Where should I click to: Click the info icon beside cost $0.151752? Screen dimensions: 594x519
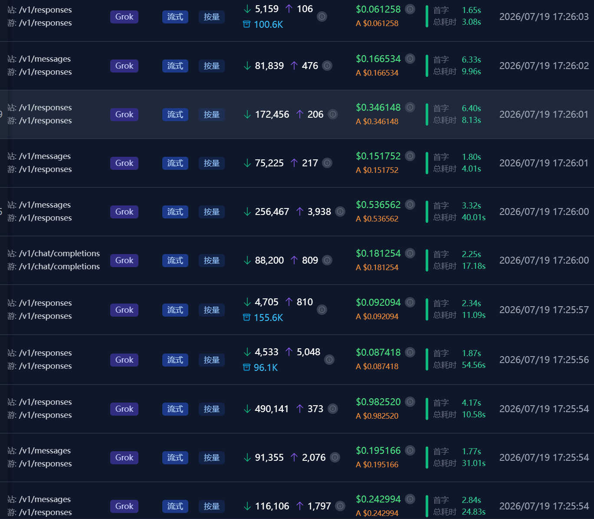410,156
